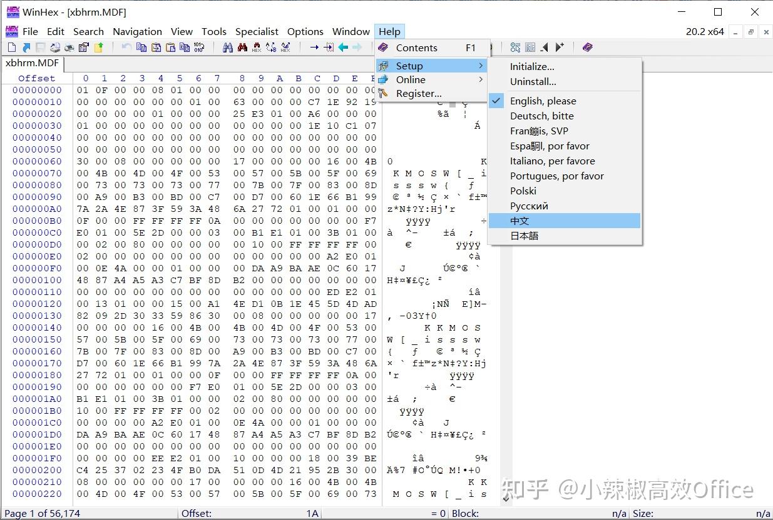Click the status bar Size: field

[701, 514]
